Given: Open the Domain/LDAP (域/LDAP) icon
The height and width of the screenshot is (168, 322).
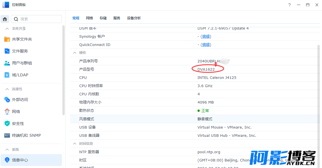Looking at the screenshot, I should coord(7,75).
